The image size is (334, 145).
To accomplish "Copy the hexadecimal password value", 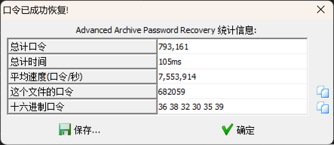I will [x=322, y=107].
